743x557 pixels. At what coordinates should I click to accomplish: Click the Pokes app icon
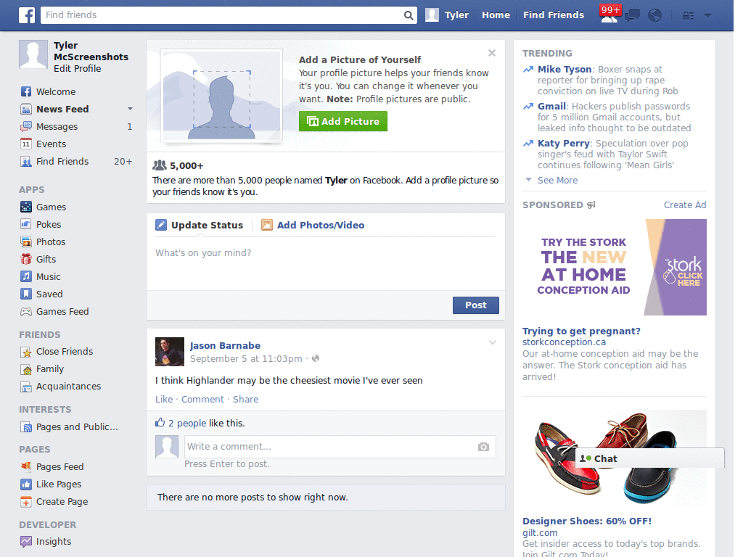pos(26,224)
